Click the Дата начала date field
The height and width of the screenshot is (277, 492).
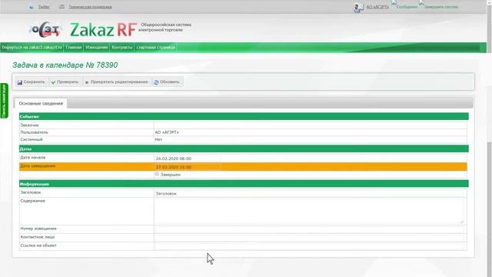coord(188,159)
